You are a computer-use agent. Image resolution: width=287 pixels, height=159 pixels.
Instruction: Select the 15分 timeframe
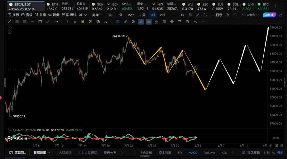point(130,15)
